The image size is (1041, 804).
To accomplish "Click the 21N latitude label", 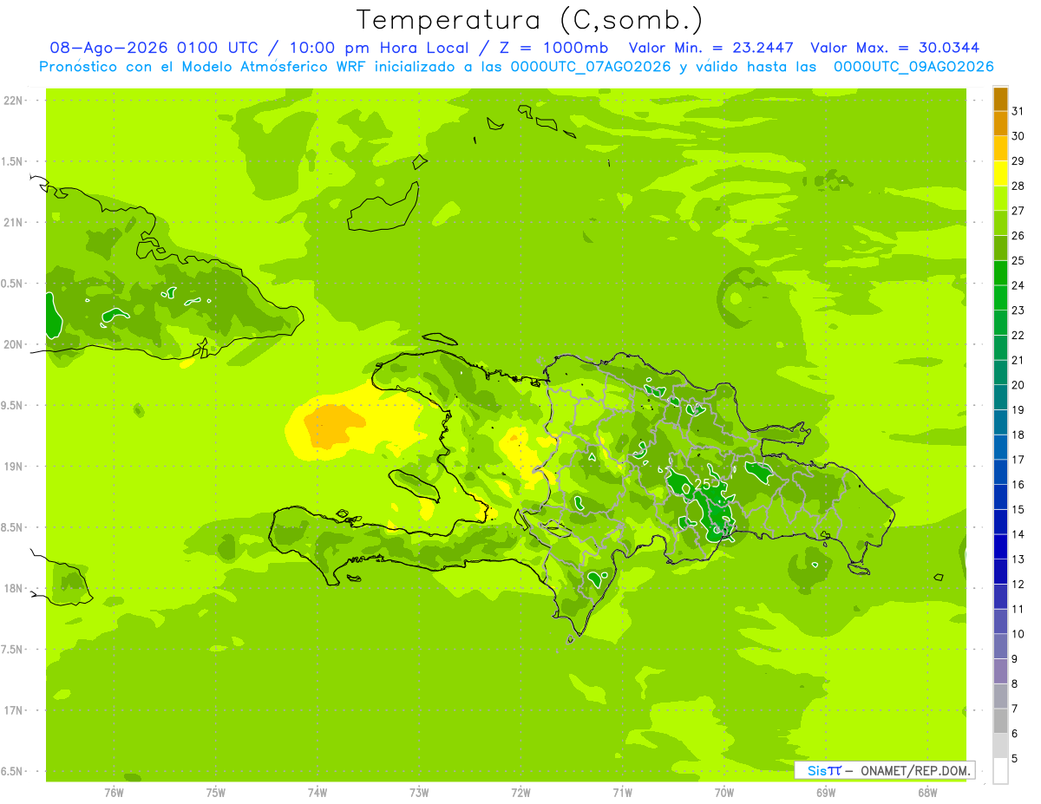I will (13, 222).
